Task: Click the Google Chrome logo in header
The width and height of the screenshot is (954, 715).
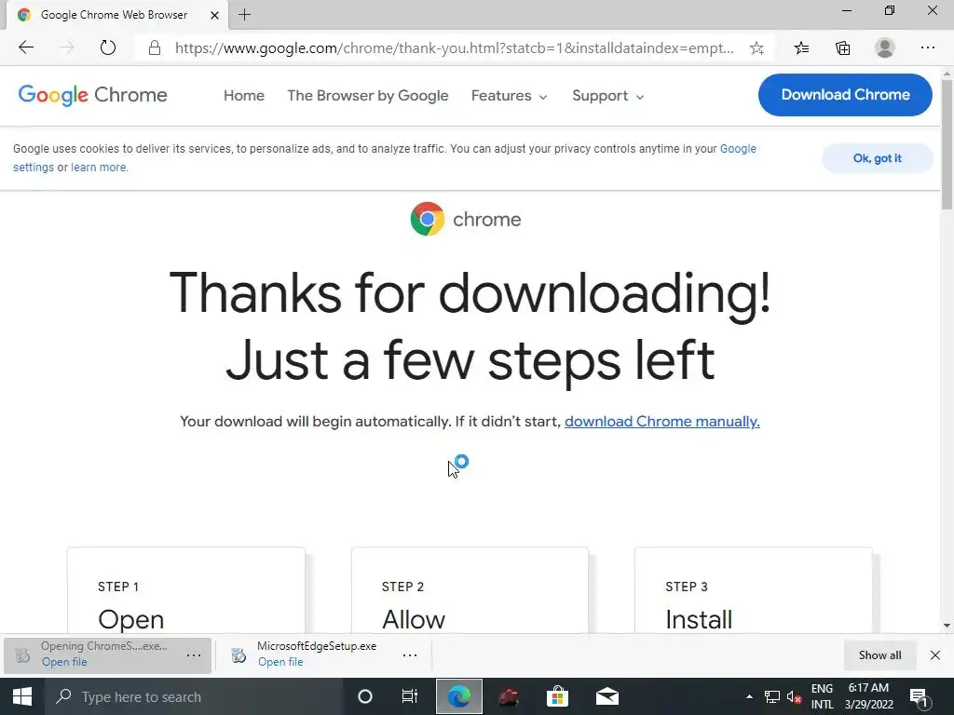Action: pyautogui.click(x=92, y=96)
